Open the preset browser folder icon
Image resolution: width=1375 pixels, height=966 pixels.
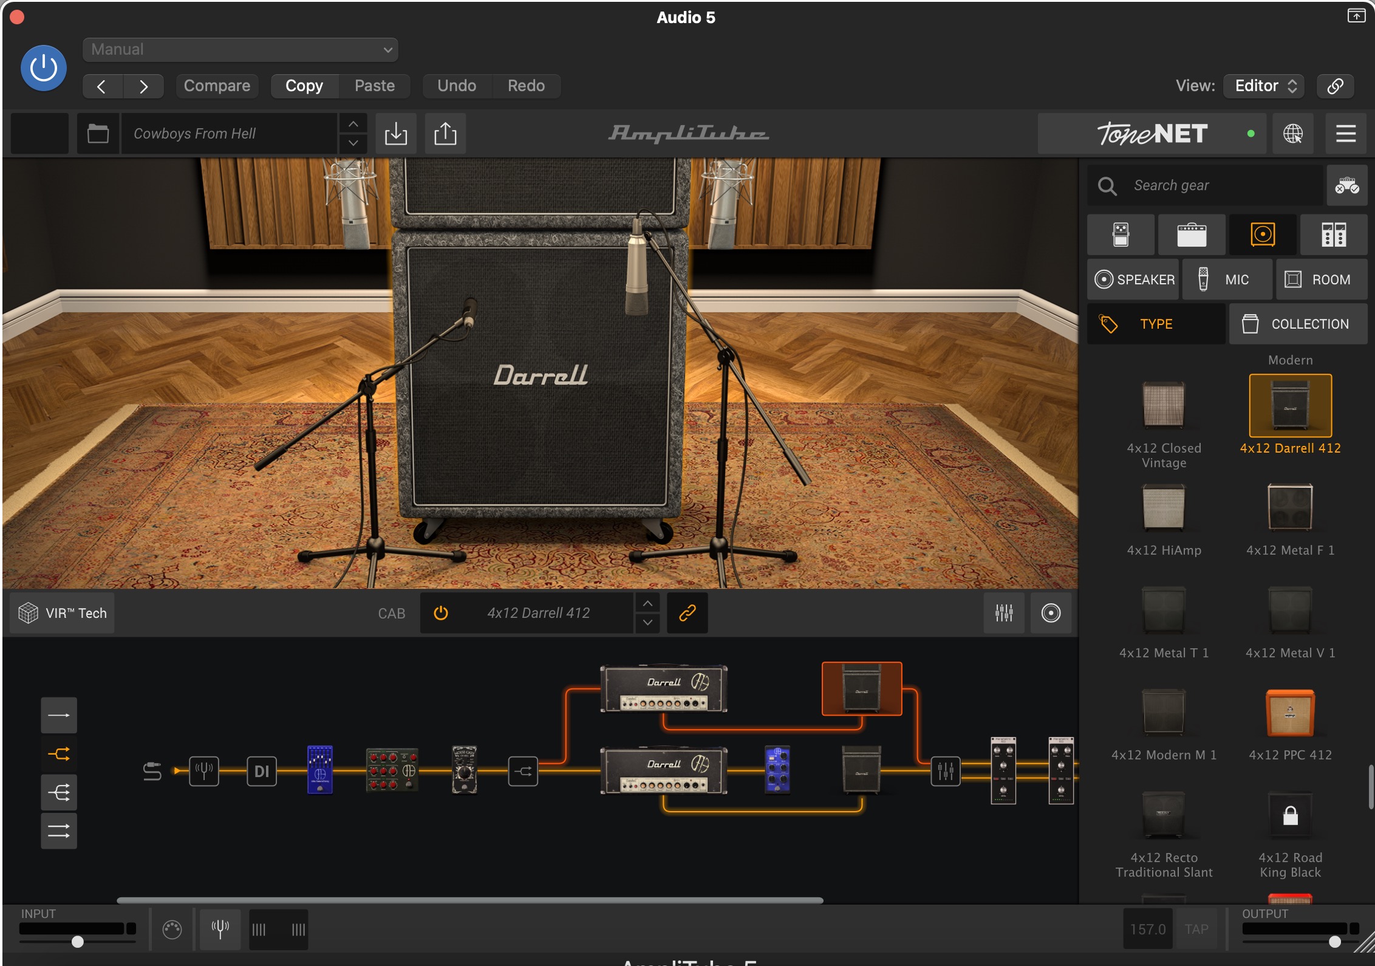tap(98, 133)
